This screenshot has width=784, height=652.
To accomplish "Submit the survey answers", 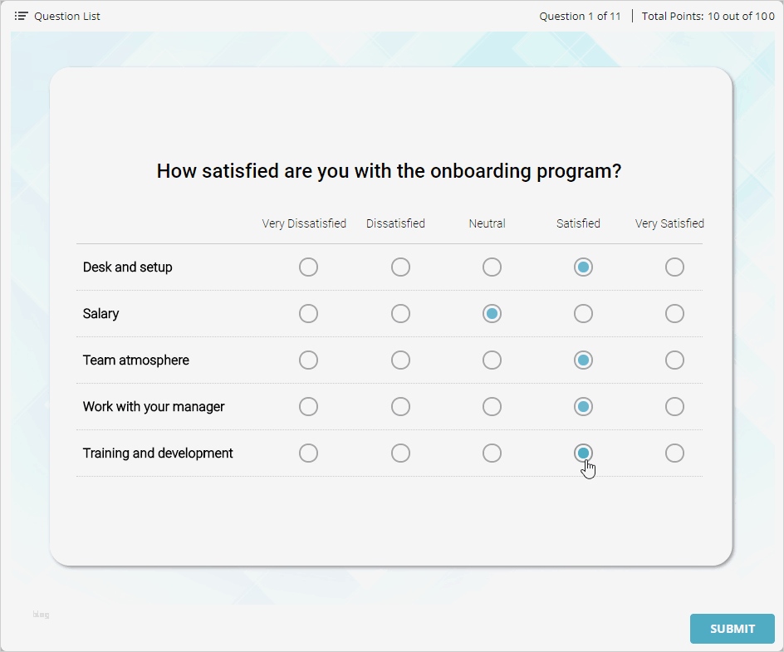I will (x=732, y=629).
